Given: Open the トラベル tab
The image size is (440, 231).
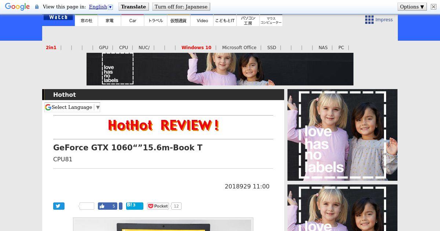Looking at the screenshot, I should (x=156, y=21).
